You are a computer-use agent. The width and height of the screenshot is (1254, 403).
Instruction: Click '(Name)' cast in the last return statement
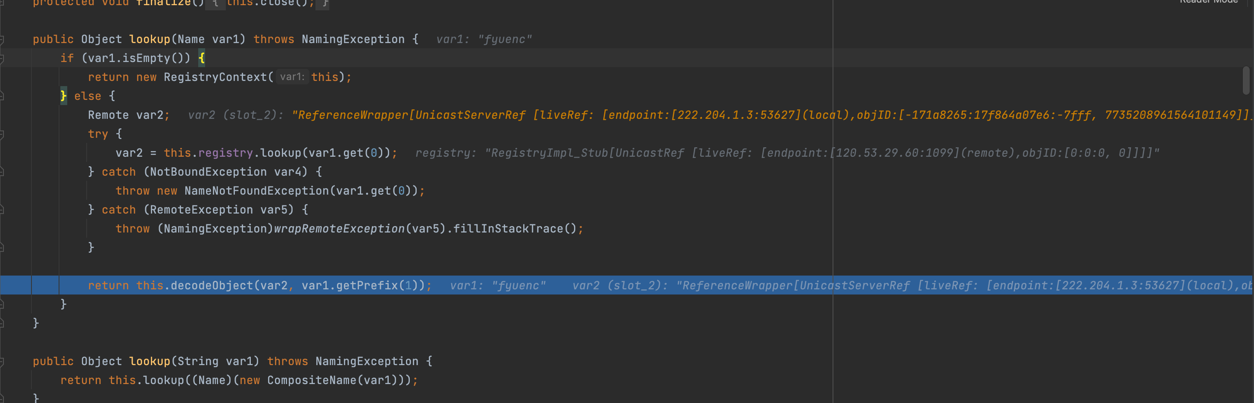tap(212, 381)
